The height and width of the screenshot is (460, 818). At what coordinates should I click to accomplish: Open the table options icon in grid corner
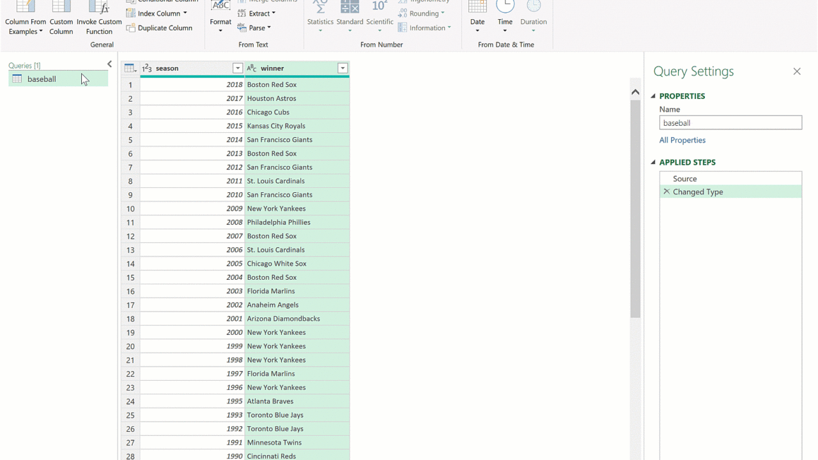click(130, 68)
